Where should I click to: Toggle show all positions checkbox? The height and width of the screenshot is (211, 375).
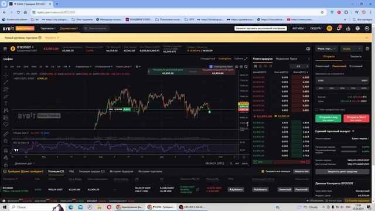(x=263, y=171)
